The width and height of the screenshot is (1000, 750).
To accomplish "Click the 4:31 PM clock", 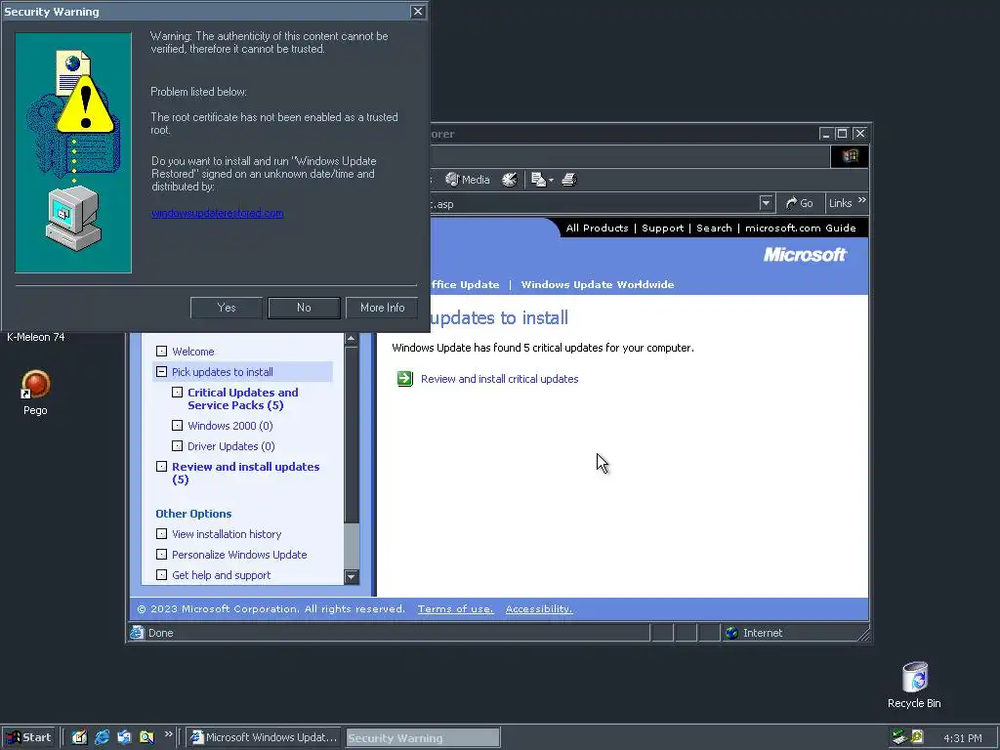I will (x=962, y=738).
